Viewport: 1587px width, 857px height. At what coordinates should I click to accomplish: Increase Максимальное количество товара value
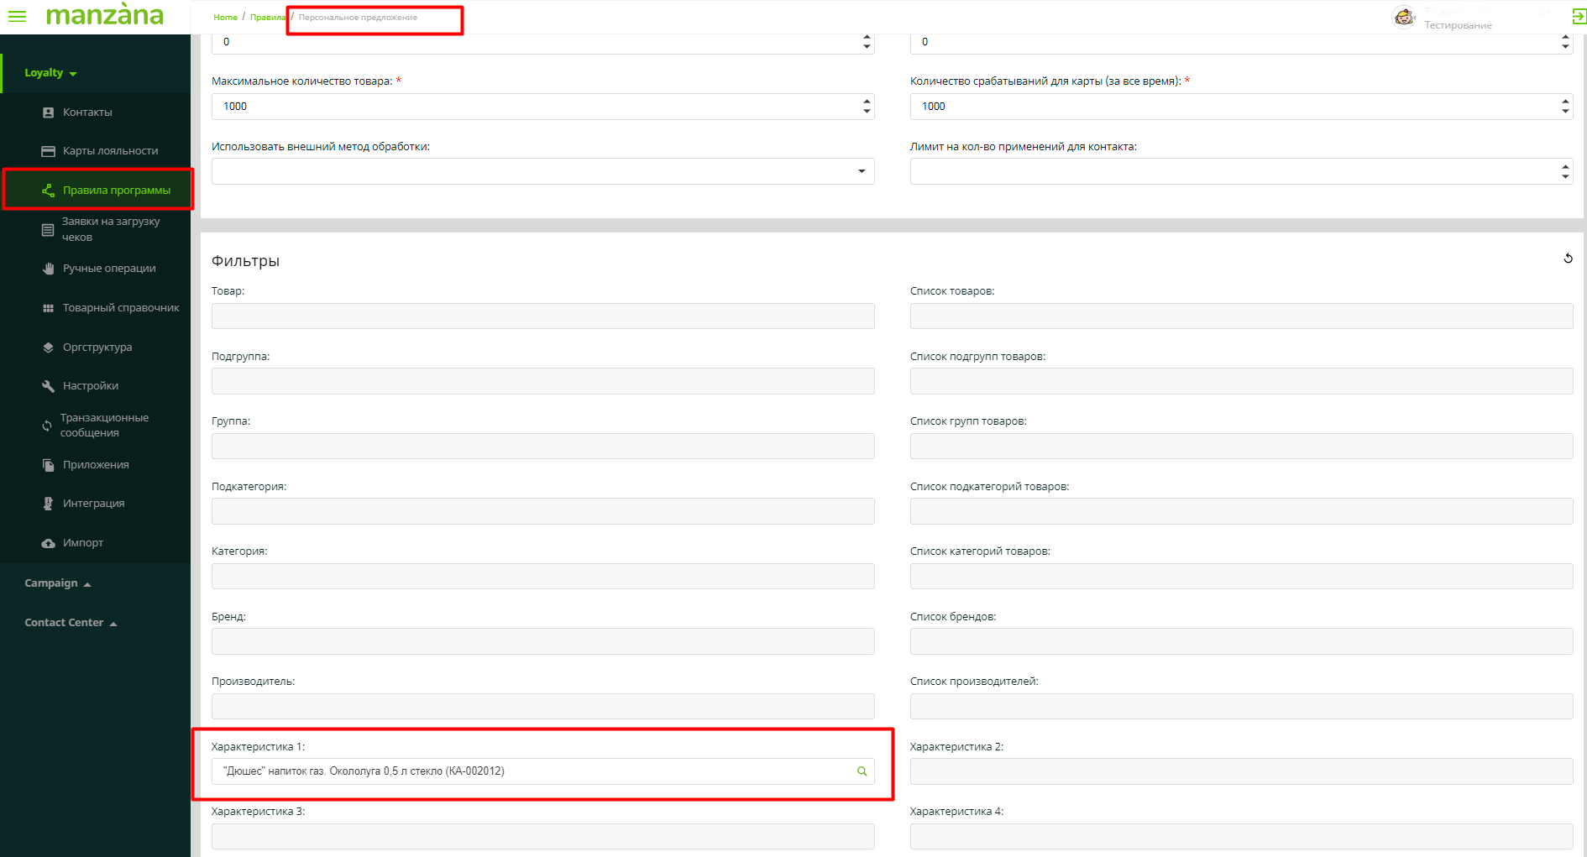pos(867,102)
